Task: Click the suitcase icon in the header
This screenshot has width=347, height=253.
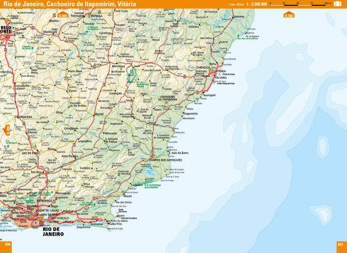Action: pyautogui.click(x=337, y=4)
